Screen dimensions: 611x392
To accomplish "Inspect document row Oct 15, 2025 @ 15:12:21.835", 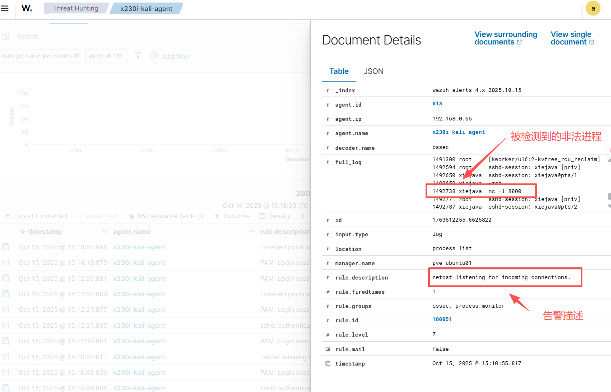I will pos(6,326).
